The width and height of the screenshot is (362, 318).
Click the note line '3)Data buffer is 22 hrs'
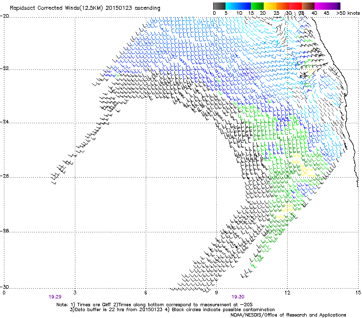tap(172, 310)
